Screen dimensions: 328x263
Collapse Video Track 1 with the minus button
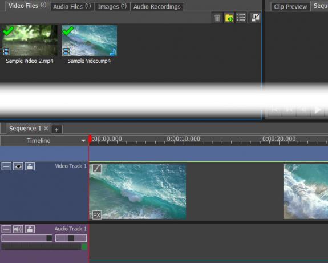tap(6, 166)
